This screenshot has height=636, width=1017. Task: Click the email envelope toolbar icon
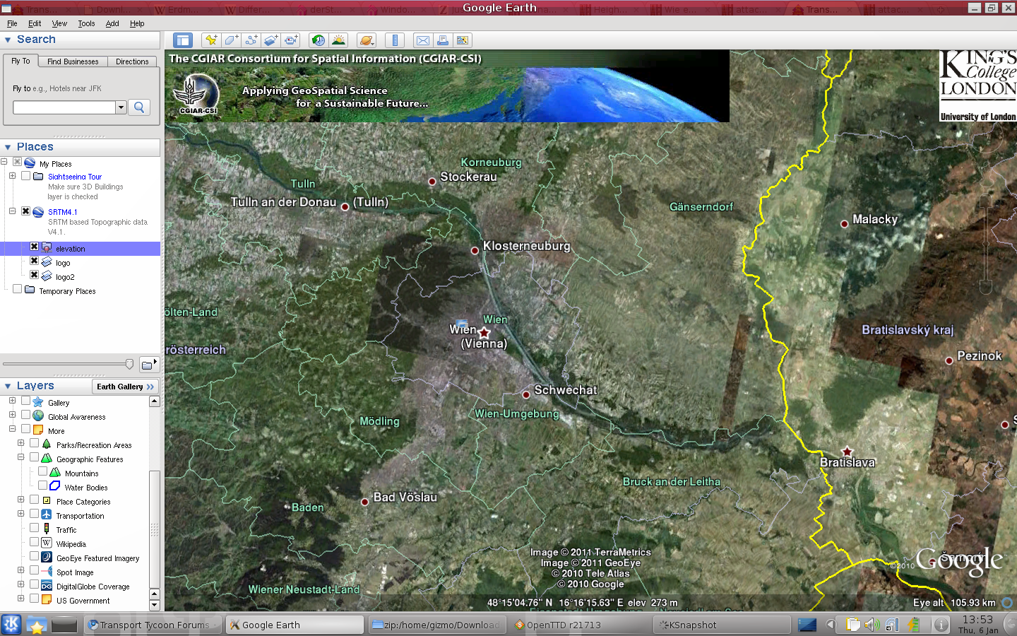tap(422, 40)
